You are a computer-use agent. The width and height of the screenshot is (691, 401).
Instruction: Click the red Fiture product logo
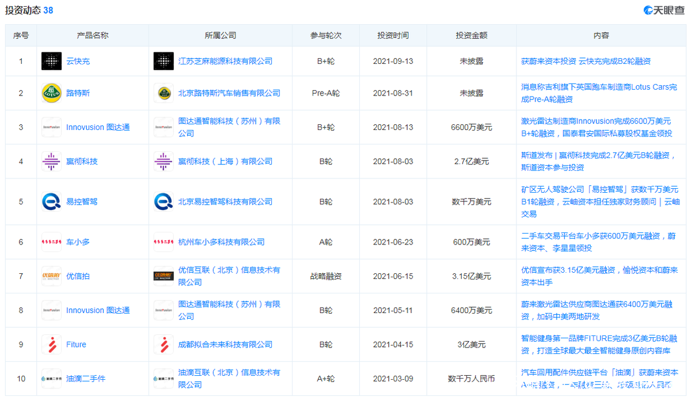pyautogui.click(x=51, y=345)
